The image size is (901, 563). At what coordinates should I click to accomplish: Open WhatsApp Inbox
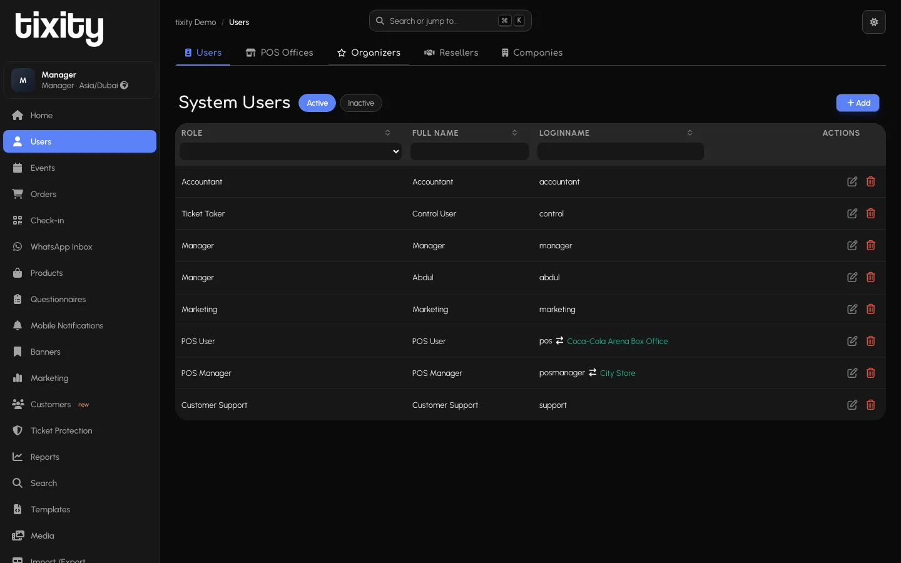coord(80,246)
